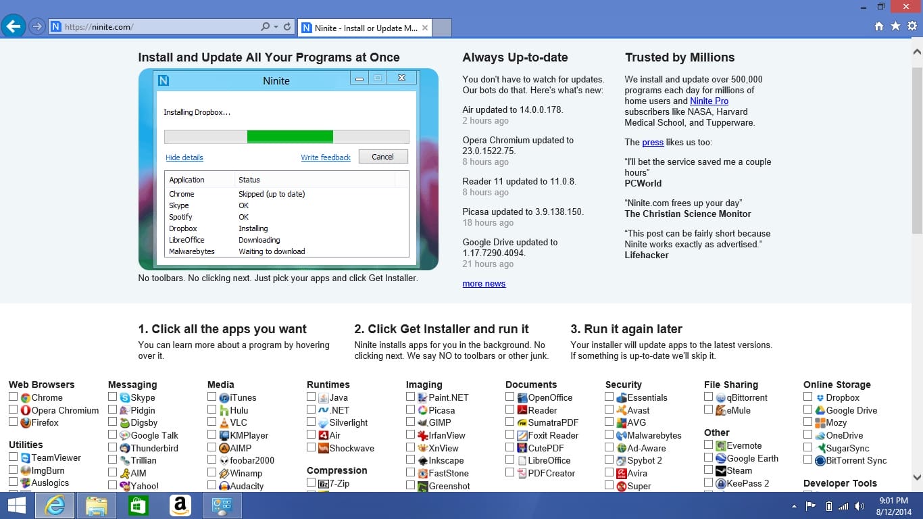This screenshot has height=519, width=923.
Task: Open the Windows Store taskbar icon
Action: (138, 505)
